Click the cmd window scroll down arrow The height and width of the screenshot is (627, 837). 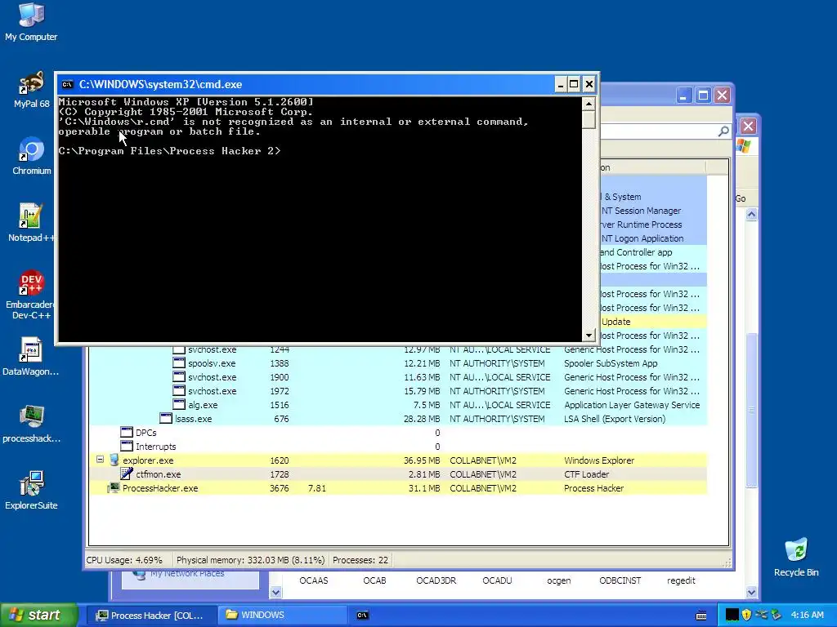(589, 336)
